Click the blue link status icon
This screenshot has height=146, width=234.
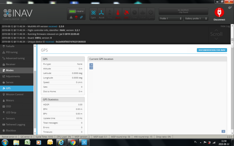tap(81, 17)
